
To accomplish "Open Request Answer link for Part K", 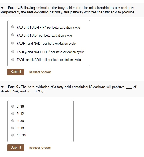I will 40,148.
